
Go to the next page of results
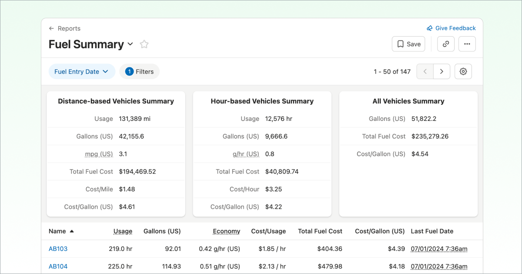442,72
